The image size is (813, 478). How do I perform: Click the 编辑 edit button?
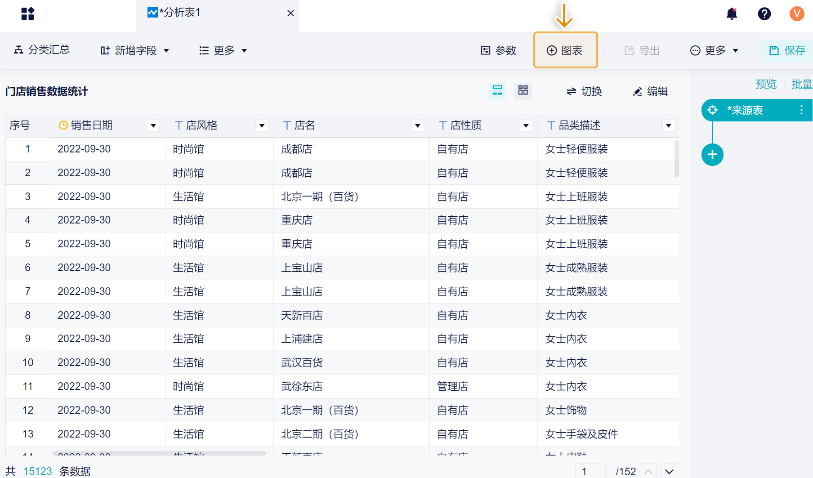(650, 91)
